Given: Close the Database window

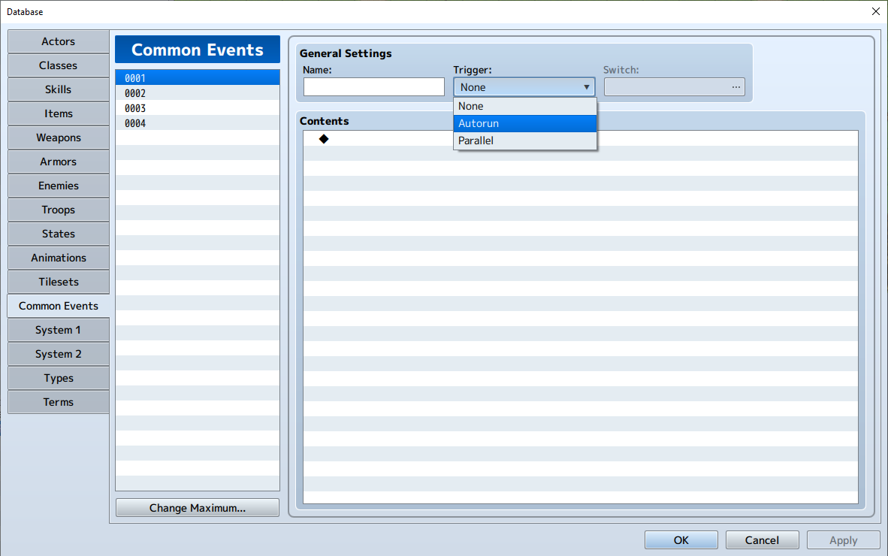Looking at the screenshot, I should pyautogui.click(x=875, y=11).
